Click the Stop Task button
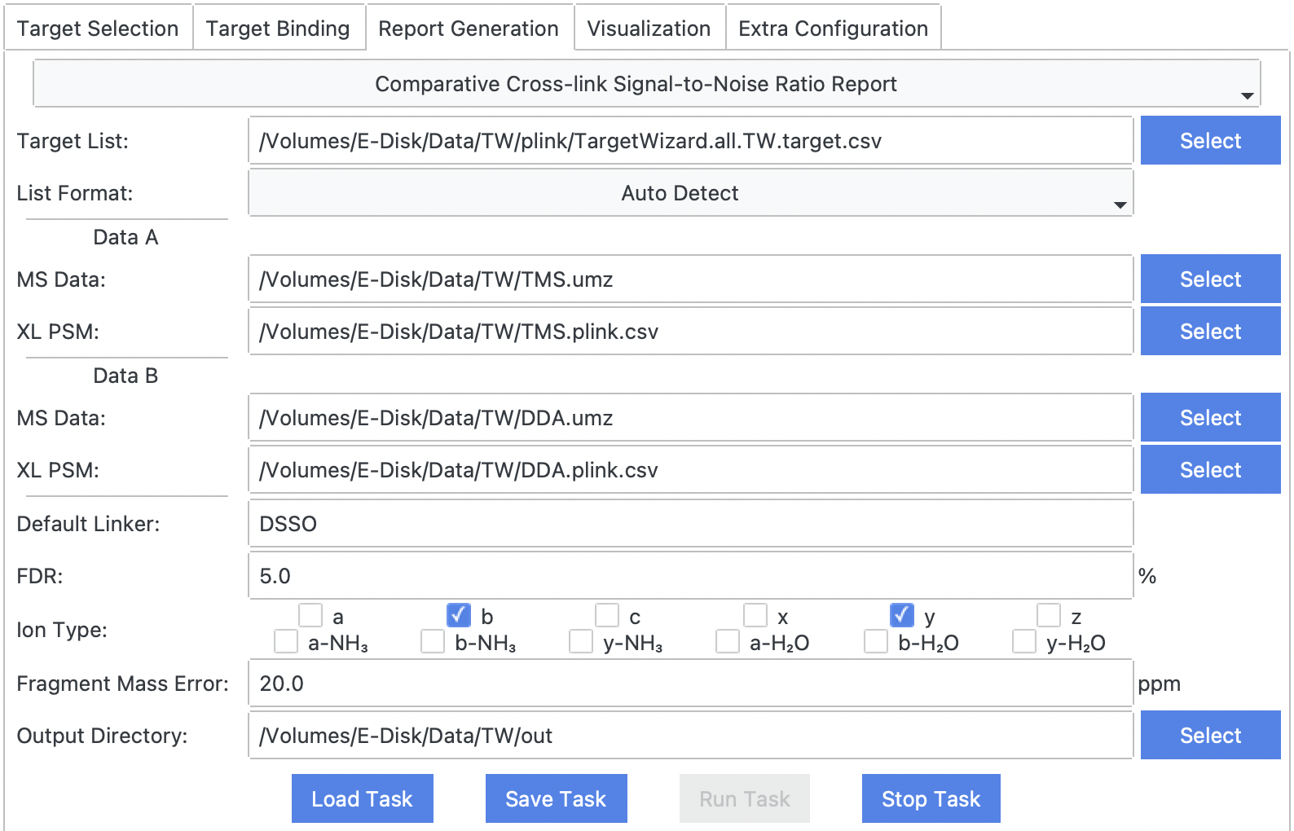Image resolution: width=1294 pixels, height=831 pixels. [x=931, y=799]
